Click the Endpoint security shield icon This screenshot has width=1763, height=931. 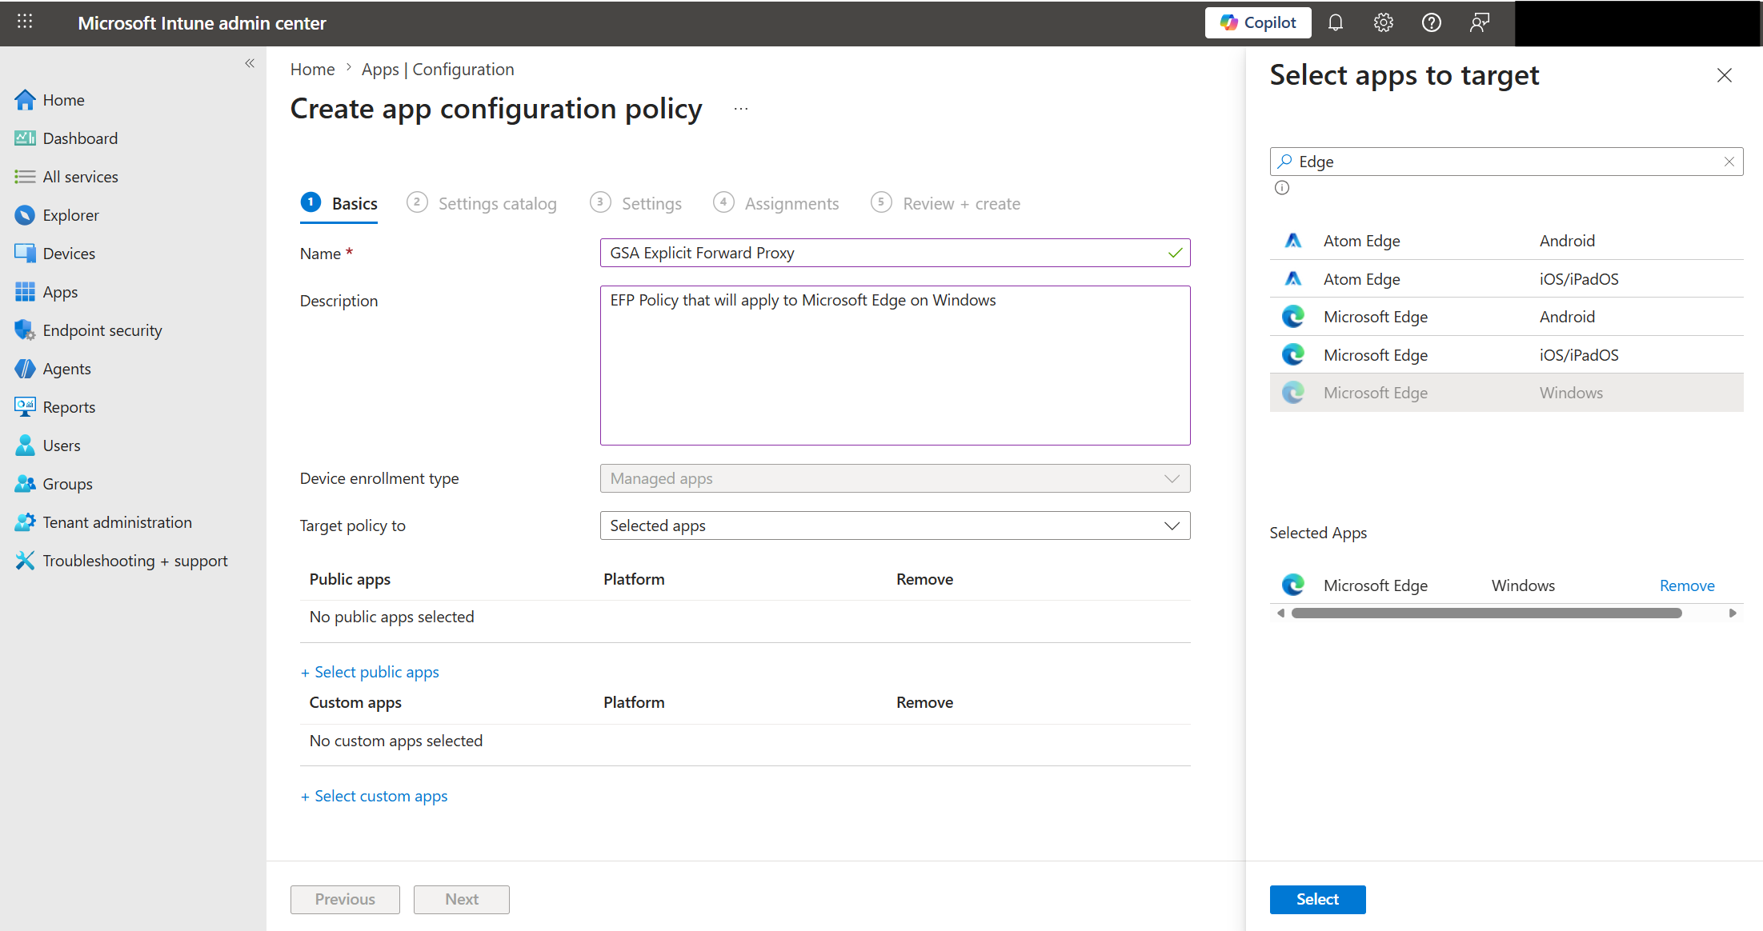[x=25, y=330]
